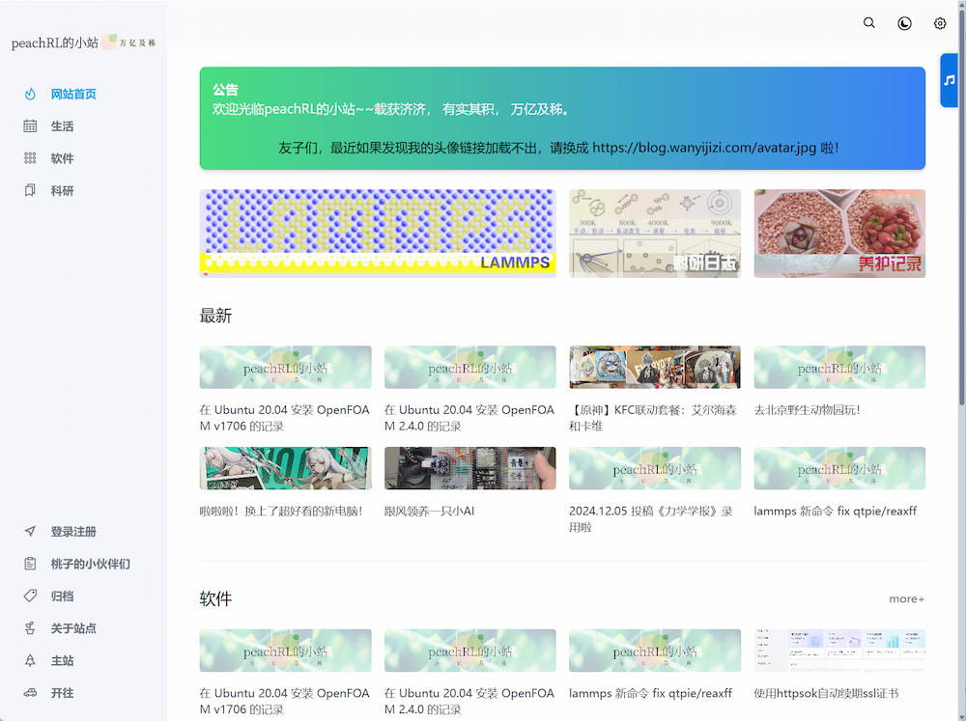Open settings gear in top bar
This screenshot has height=721, width=966.
[940, 23]
